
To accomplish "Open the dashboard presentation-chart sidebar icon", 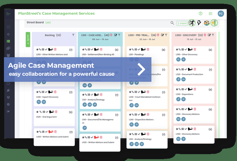I will tap(8, 27).
